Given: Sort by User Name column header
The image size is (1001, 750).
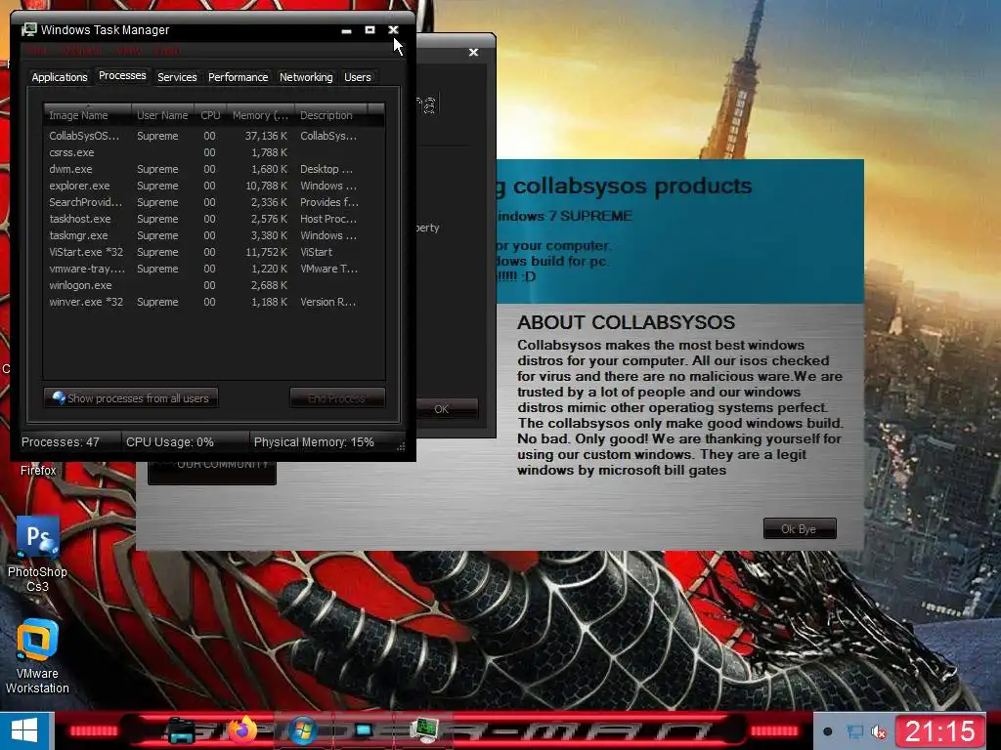Looking at the screenshot, I should (162, 115).
